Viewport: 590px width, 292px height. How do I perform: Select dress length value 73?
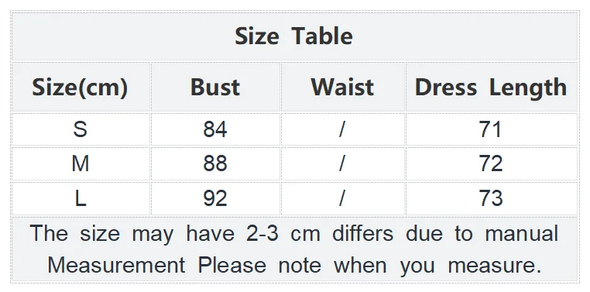click(492, 199)
